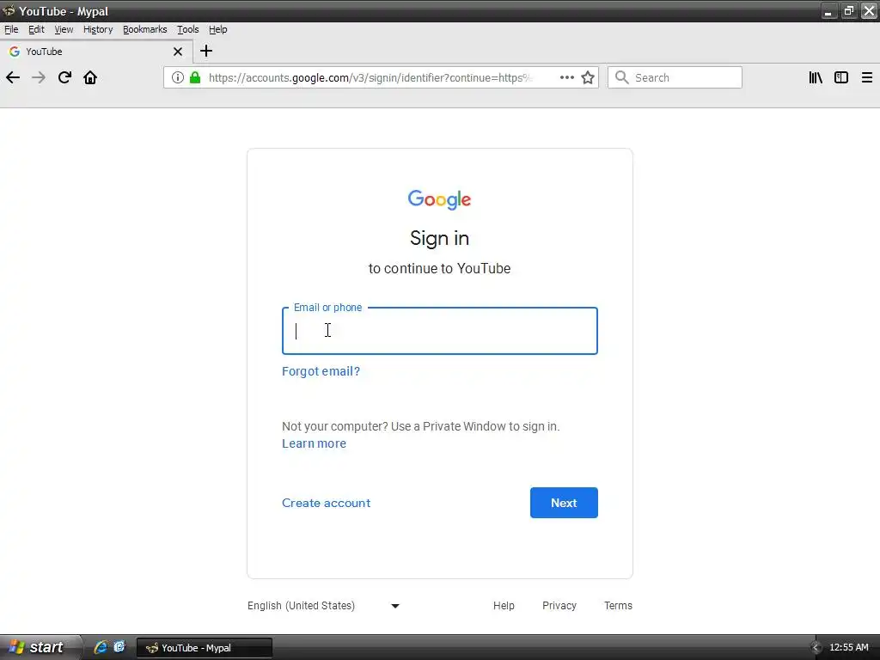The image size is (880, 660).
Task: Click the Google logo
Action: tap(439, 199)
